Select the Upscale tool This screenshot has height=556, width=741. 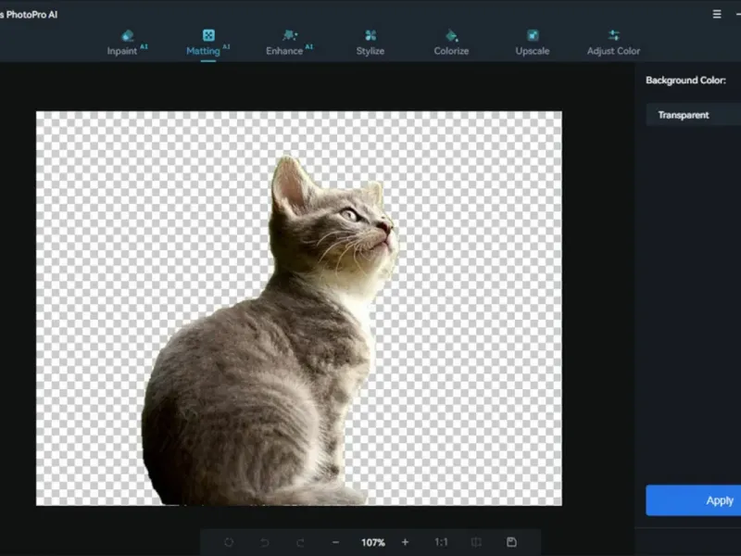pyautogui.click(x=533, y=43)
